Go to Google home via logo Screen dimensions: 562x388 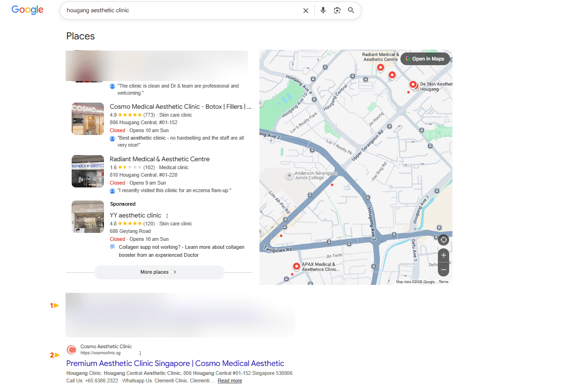(28, 10)
